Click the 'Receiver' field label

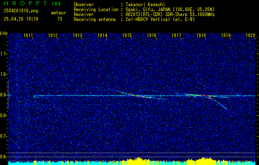84,14
